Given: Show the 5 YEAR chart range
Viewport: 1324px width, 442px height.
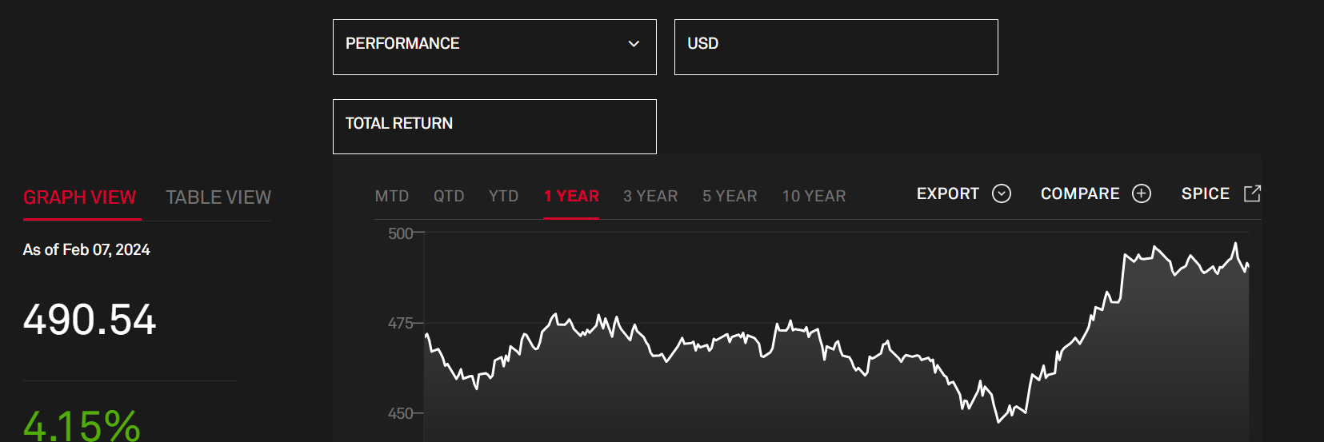Looking at the screenshot, I should pos(730,197).
